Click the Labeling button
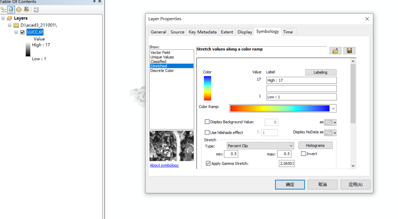 [x=321, y=72]
